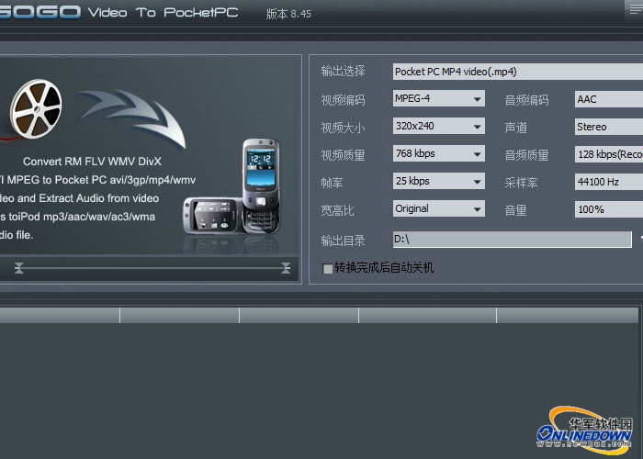Enable auto shutdown after conversion checkbox
This screenshot has height=459, width=643.
click(327, 268)
